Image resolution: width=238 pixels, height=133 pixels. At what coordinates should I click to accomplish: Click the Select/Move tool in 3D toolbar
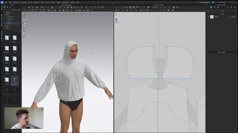coord(29,7)
